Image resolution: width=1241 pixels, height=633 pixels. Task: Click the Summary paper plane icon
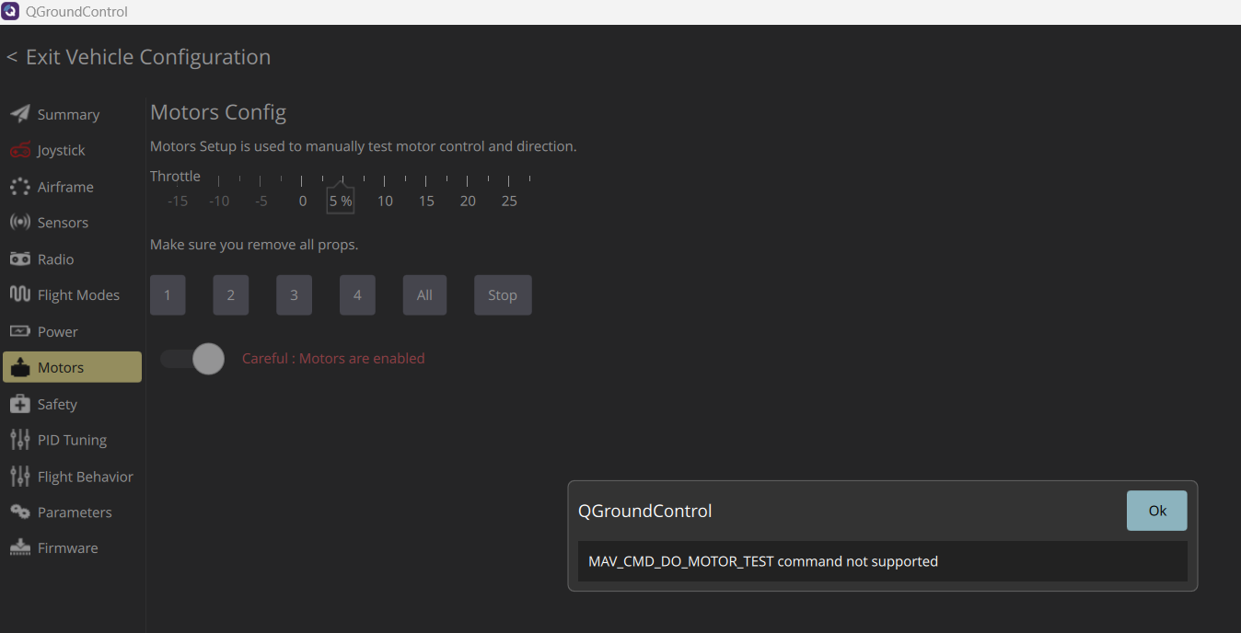click(x=20, y=114)
